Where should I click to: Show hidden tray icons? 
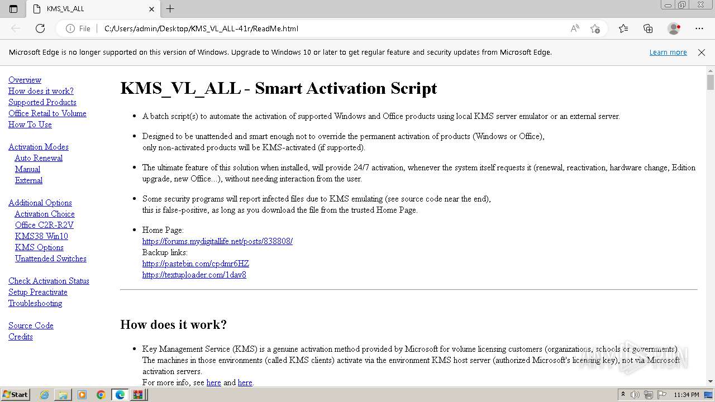point(623,395)
